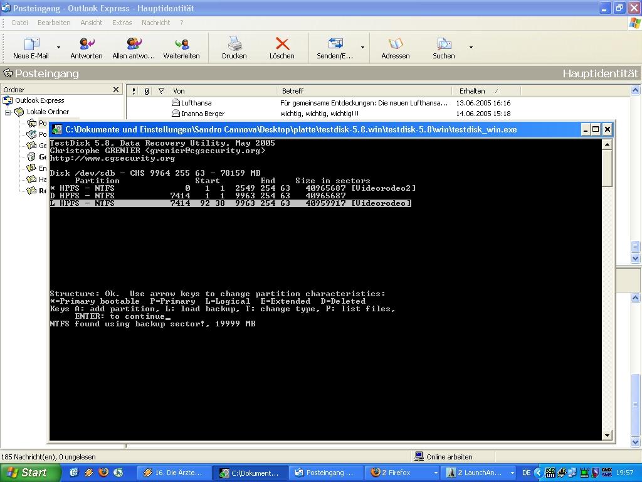Sort messages by Erhalten column

click(487, 91)
